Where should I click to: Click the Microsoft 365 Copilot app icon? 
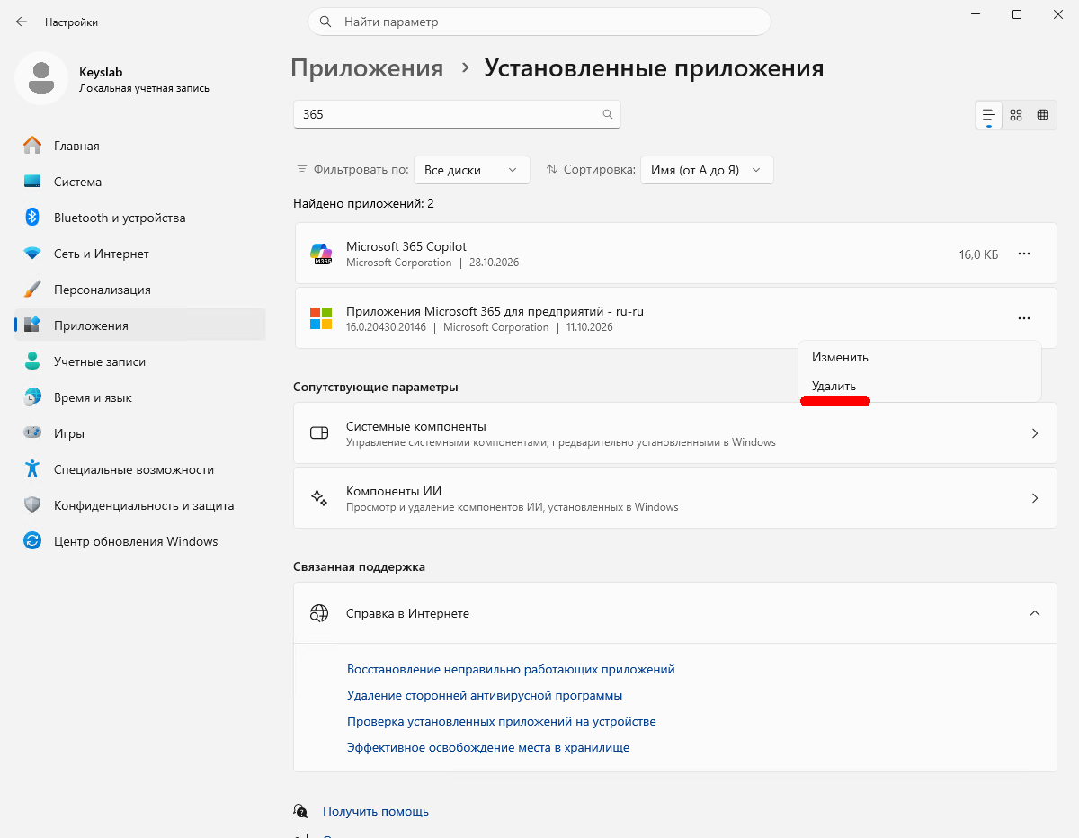tap(321, 254)
